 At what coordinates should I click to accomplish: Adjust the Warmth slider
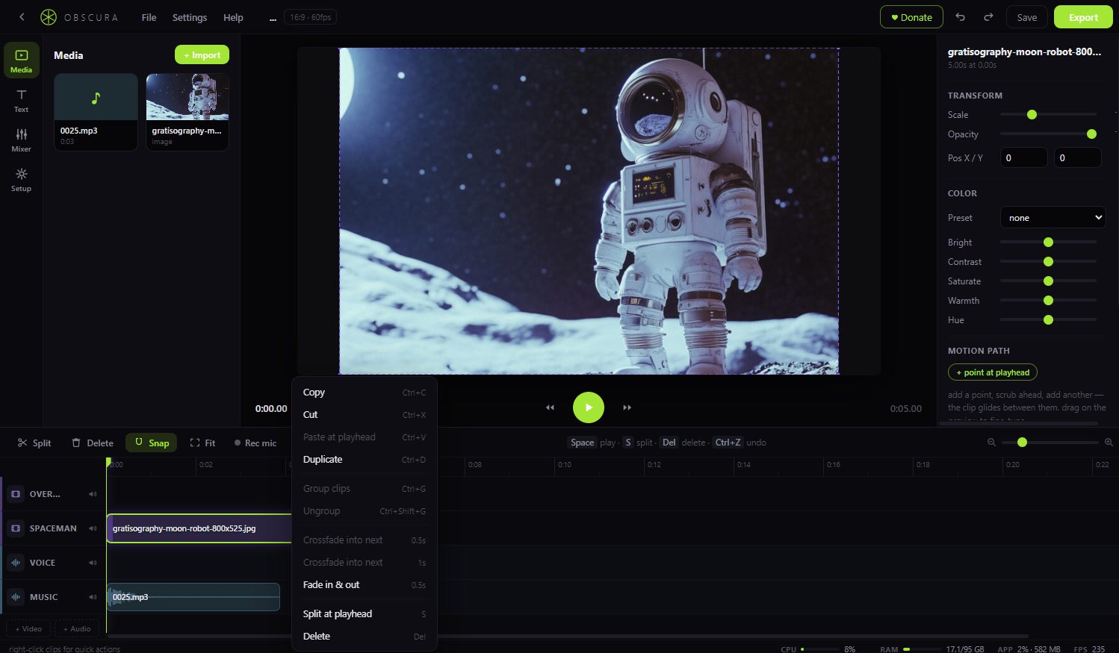point(1048,301)
